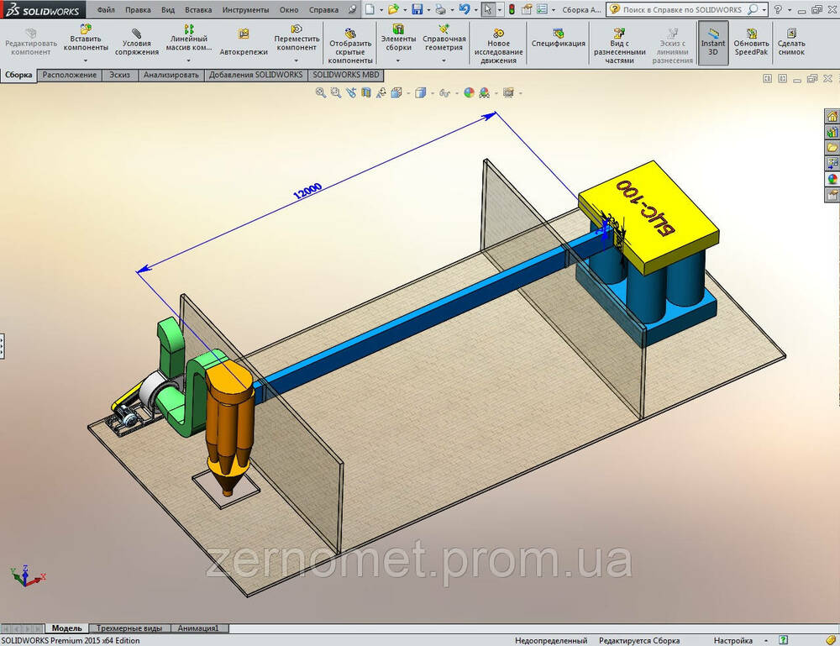Click the SOLIDWORKS help search field
The height and width of the screenshot is (646, 840).
(x=683, y=9)
